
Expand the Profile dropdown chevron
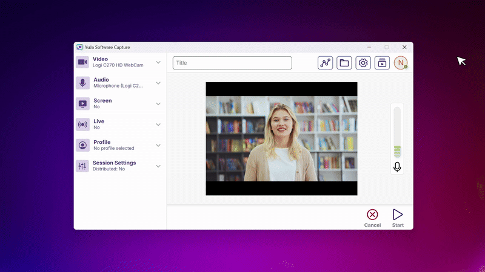pyautogui.click(x=158, y=145)
